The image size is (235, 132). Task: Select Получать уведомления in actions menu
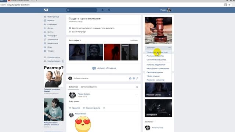click(x=156, y=65)
